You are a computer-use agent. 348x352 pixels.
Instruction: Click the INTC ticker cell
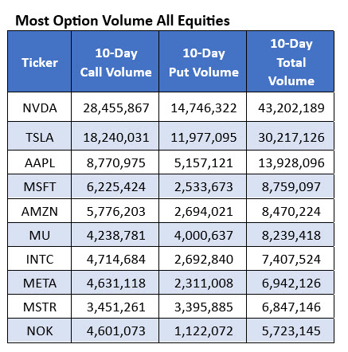pyautogui.click(x=40, y=259)
